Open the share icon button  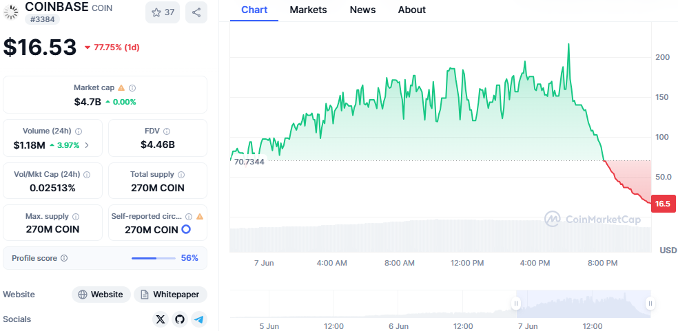pyautogui.click(x=196, y=12)
